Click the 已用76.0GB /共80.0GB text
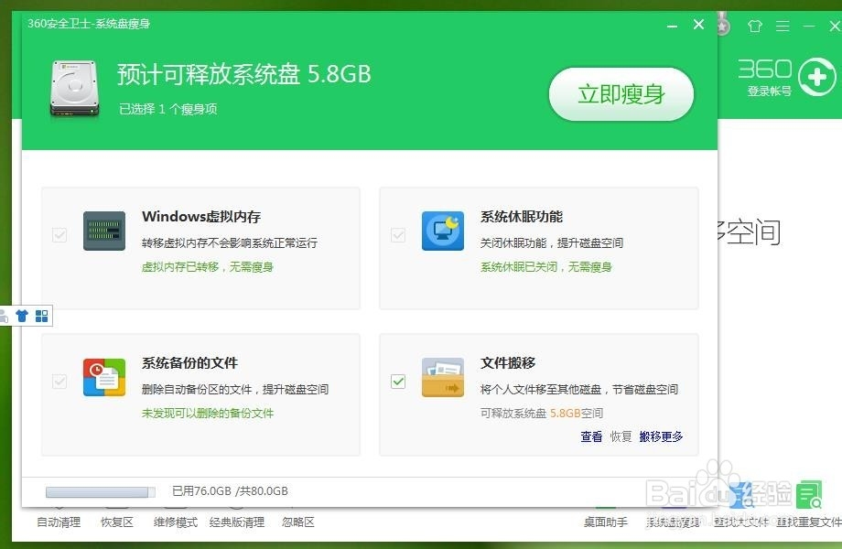 (230, 491)
